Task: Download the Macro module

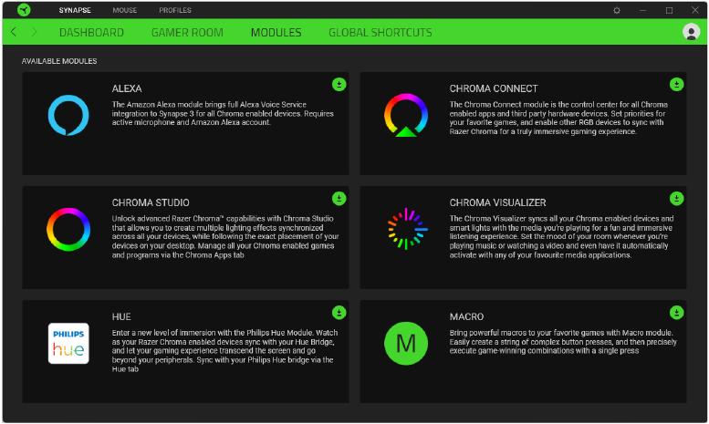Action: (676, 313)
